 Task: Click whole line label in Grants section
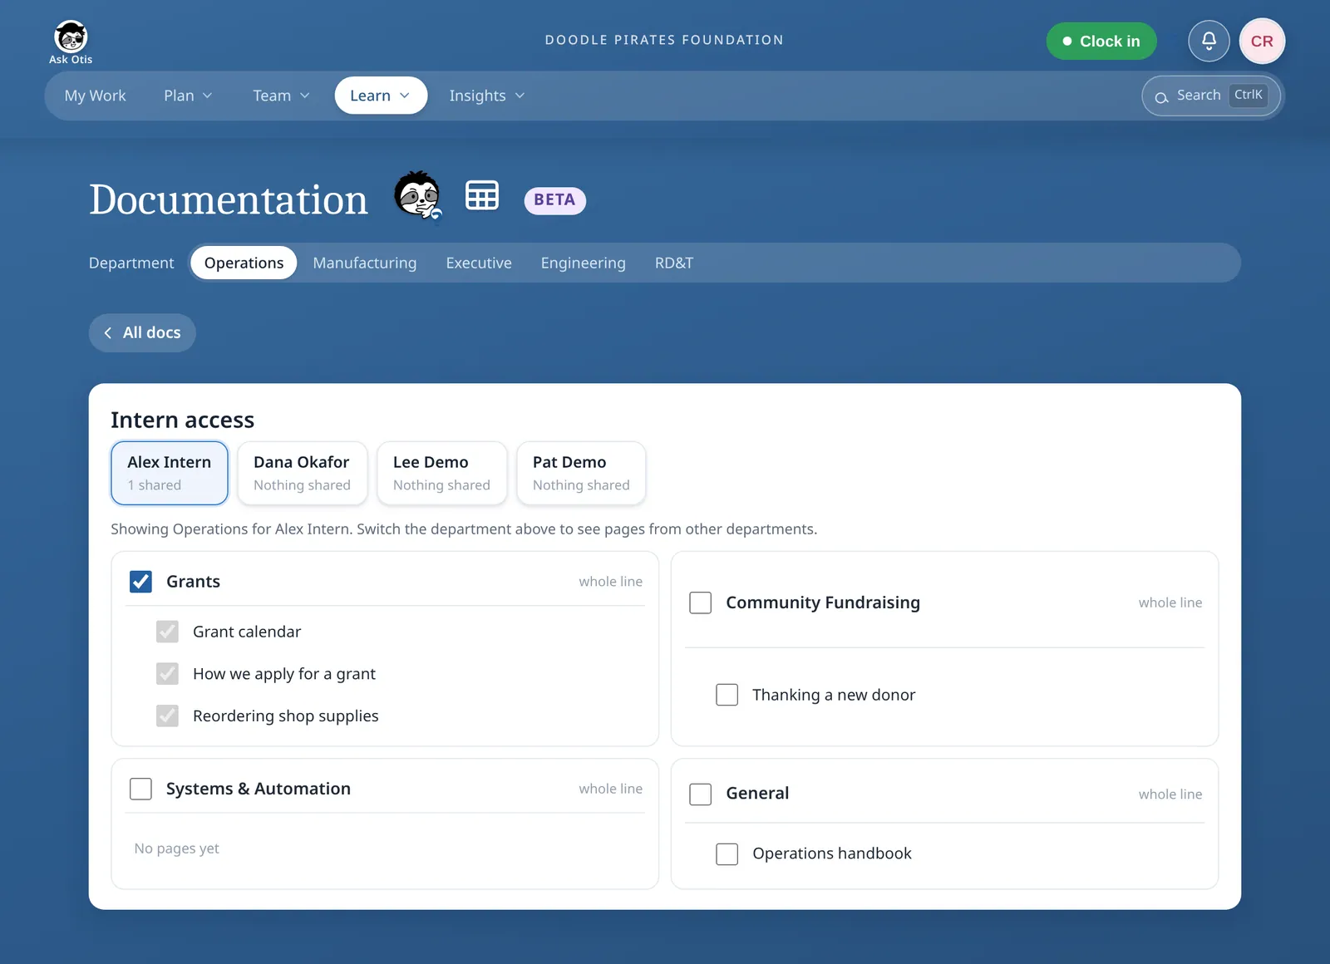coord(611,582)
